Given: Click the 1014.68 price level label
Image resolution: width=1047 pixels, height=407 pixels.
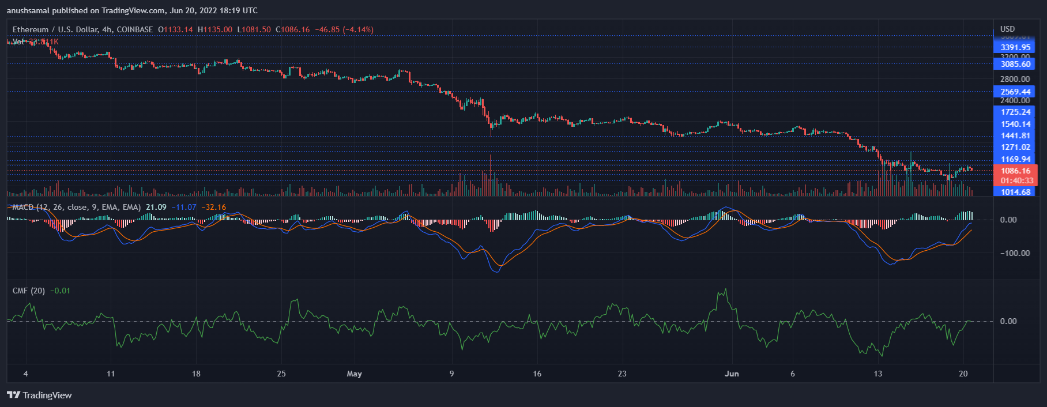Looking at the screenshot, I should point(1015,192).
